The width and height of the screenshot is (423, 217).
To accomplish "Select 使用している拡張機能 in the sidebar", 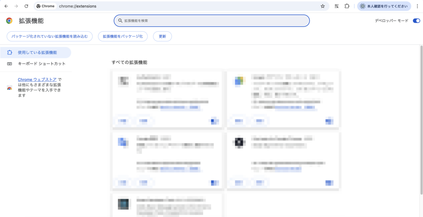I will tap(36, 52).
